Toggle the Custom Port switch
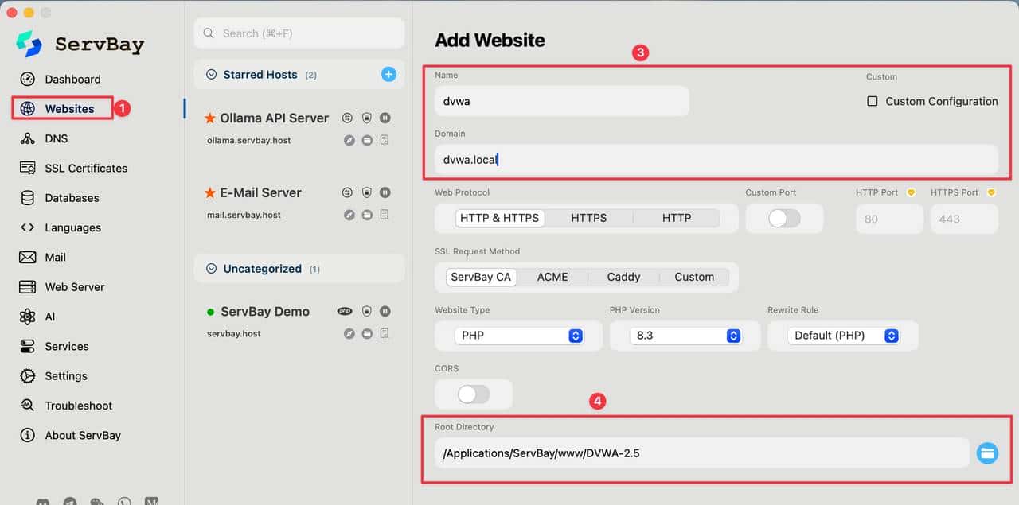The image size is (1019, 505). tap(784, 218)
